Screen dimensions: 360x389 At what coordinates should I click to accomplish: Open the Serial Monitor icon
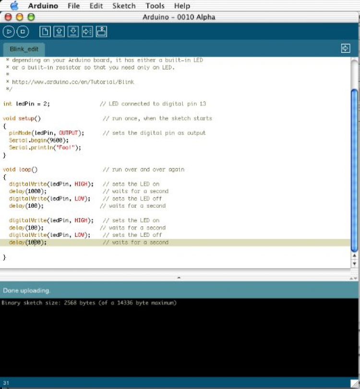coord(102,32)
